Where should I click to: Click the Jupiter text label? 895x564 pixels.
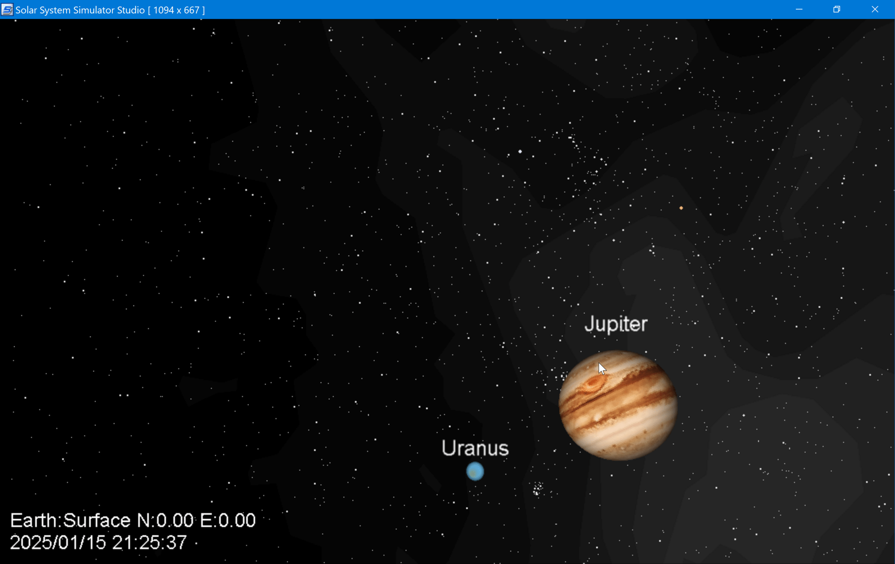(616, 324)
